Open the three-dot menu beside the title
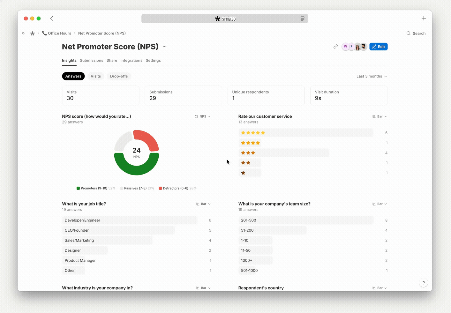 [x=165, y=47]
